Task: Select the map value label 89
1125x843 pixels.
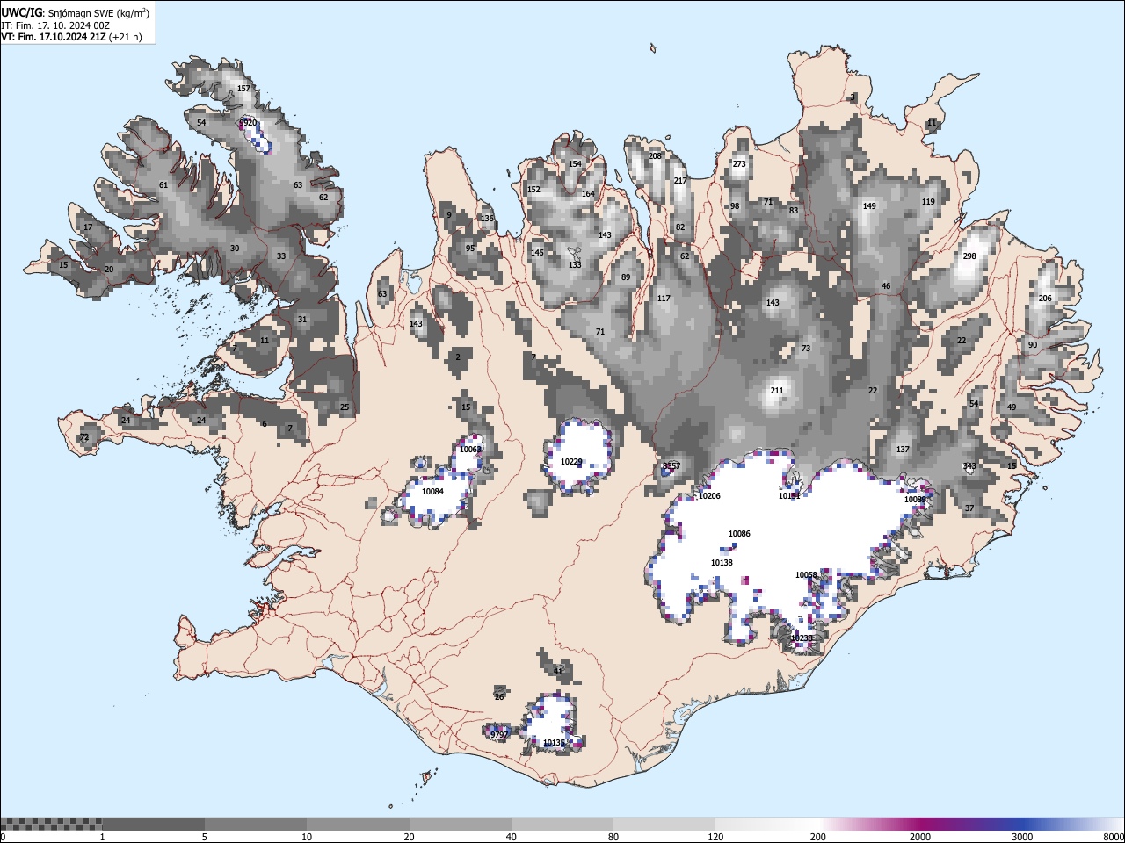Action: [626, 277]
